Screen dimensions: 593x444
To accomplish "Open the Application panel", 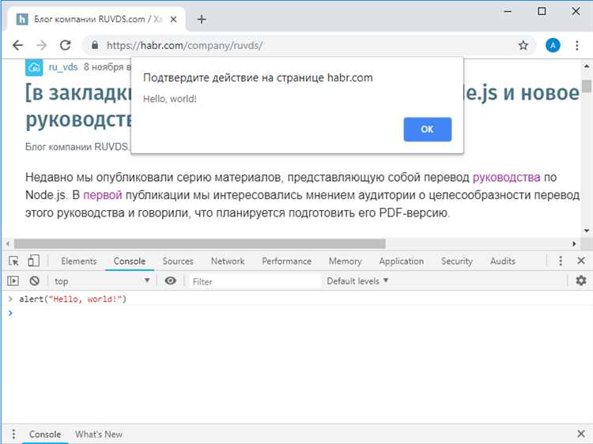I will [401, 262].
